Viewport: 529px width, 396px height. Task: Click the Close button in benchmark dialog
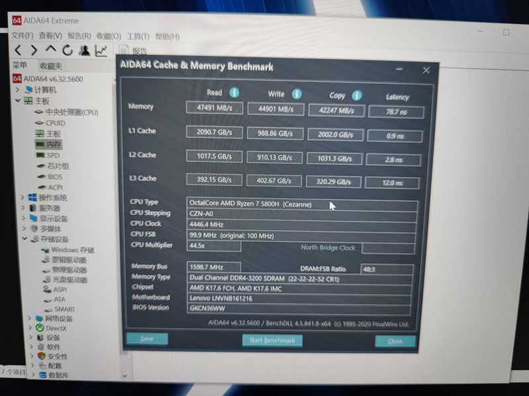[x=395, y=341]
